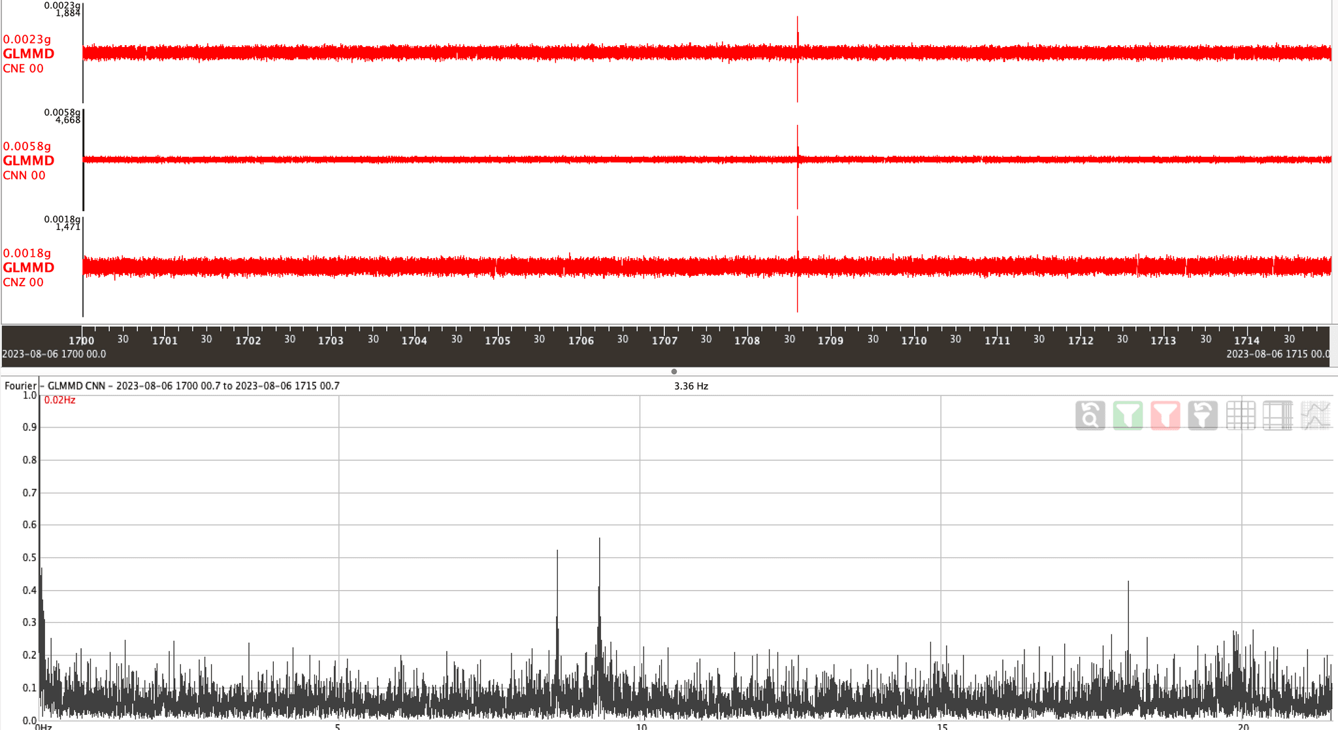The height and width of the screenshot is (730, 1338).
Task: Click the 1714 marker on the time axis
Action: 1247,340
